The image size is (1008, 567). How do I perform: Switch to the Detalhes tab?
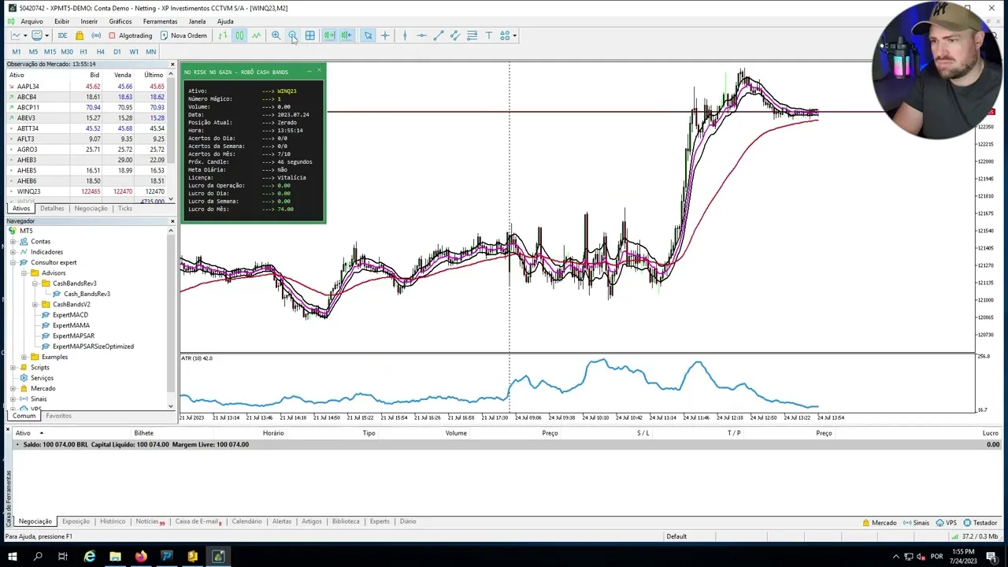point(52,209)
